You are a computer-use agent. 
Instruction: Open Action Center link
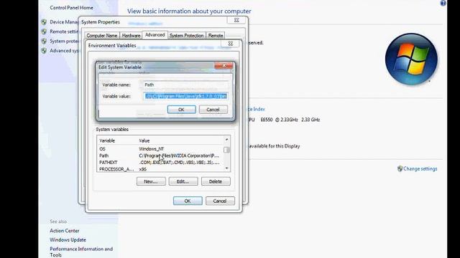click(x=64, y=231)
